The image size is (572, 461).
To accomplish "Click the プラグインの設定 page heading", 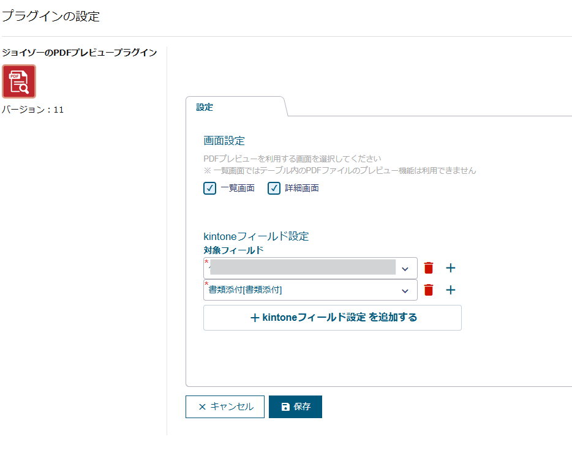I will coord(50,17).
